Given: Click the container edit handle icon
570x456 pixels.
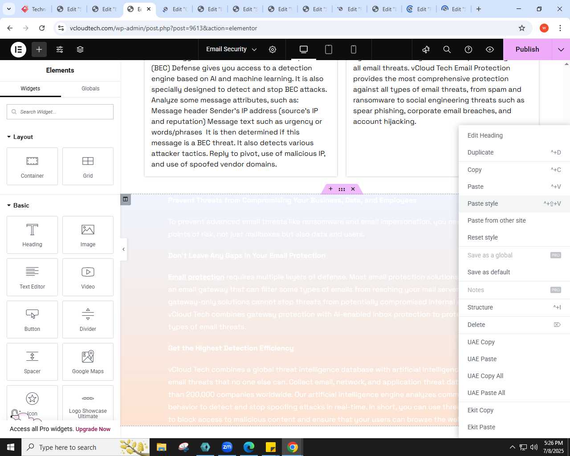Looking at the screenshot, I should click(x=125, y=199).
